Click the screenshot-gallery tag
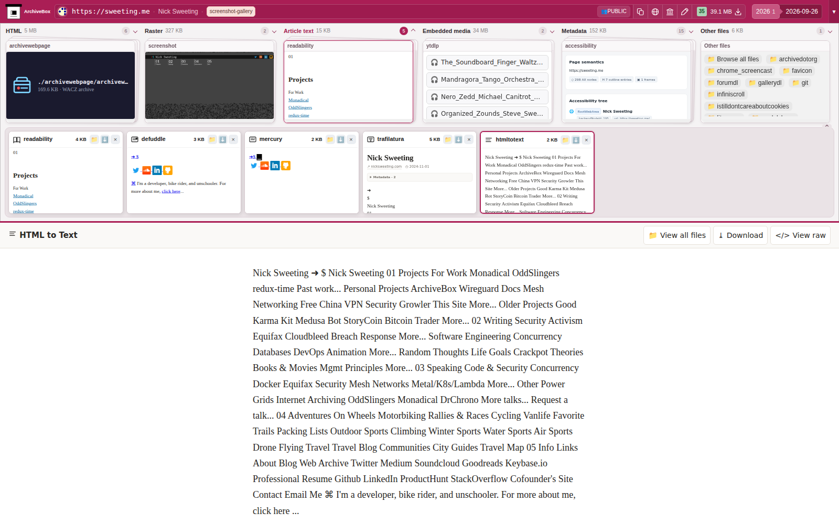 [x=231, y=12]
